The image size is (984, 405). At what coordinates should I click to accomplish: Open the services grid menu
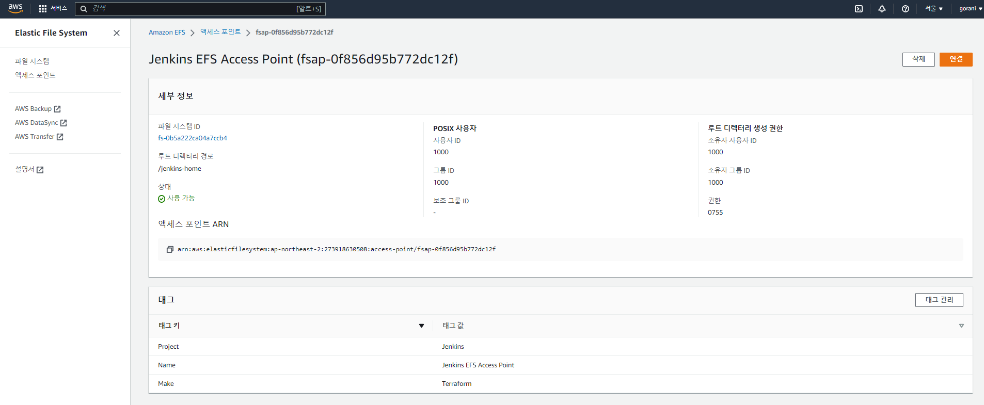pos(43,9)
